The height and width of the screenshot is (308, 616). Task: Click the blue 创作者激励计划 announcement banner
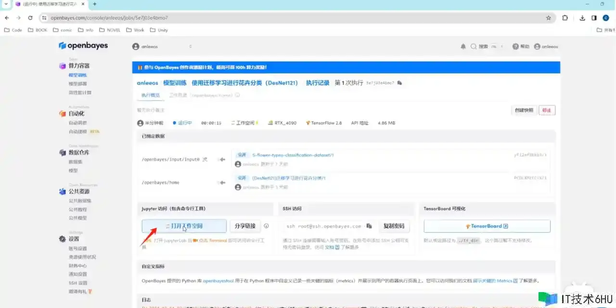[346, 67]
